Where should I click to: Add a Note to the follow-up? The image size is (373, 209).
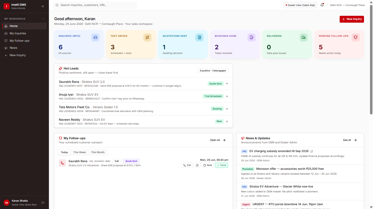[208, 165]
